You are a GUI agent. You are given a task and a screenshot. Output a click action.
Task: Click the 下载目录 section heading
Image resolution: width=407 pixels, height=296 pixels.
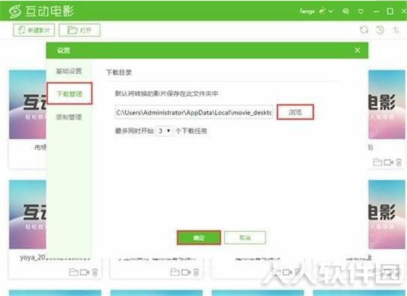point(119,72)
